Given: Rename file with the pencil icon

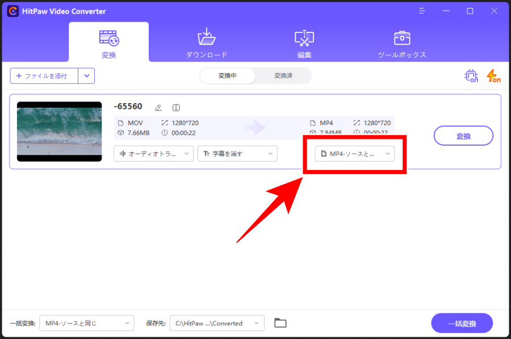Looking at the screenshot, I should pos(158,108).
